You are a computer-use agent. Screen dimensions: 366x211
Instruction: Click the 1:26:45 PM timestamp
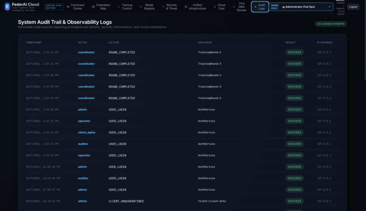click(x=42, y=98)
